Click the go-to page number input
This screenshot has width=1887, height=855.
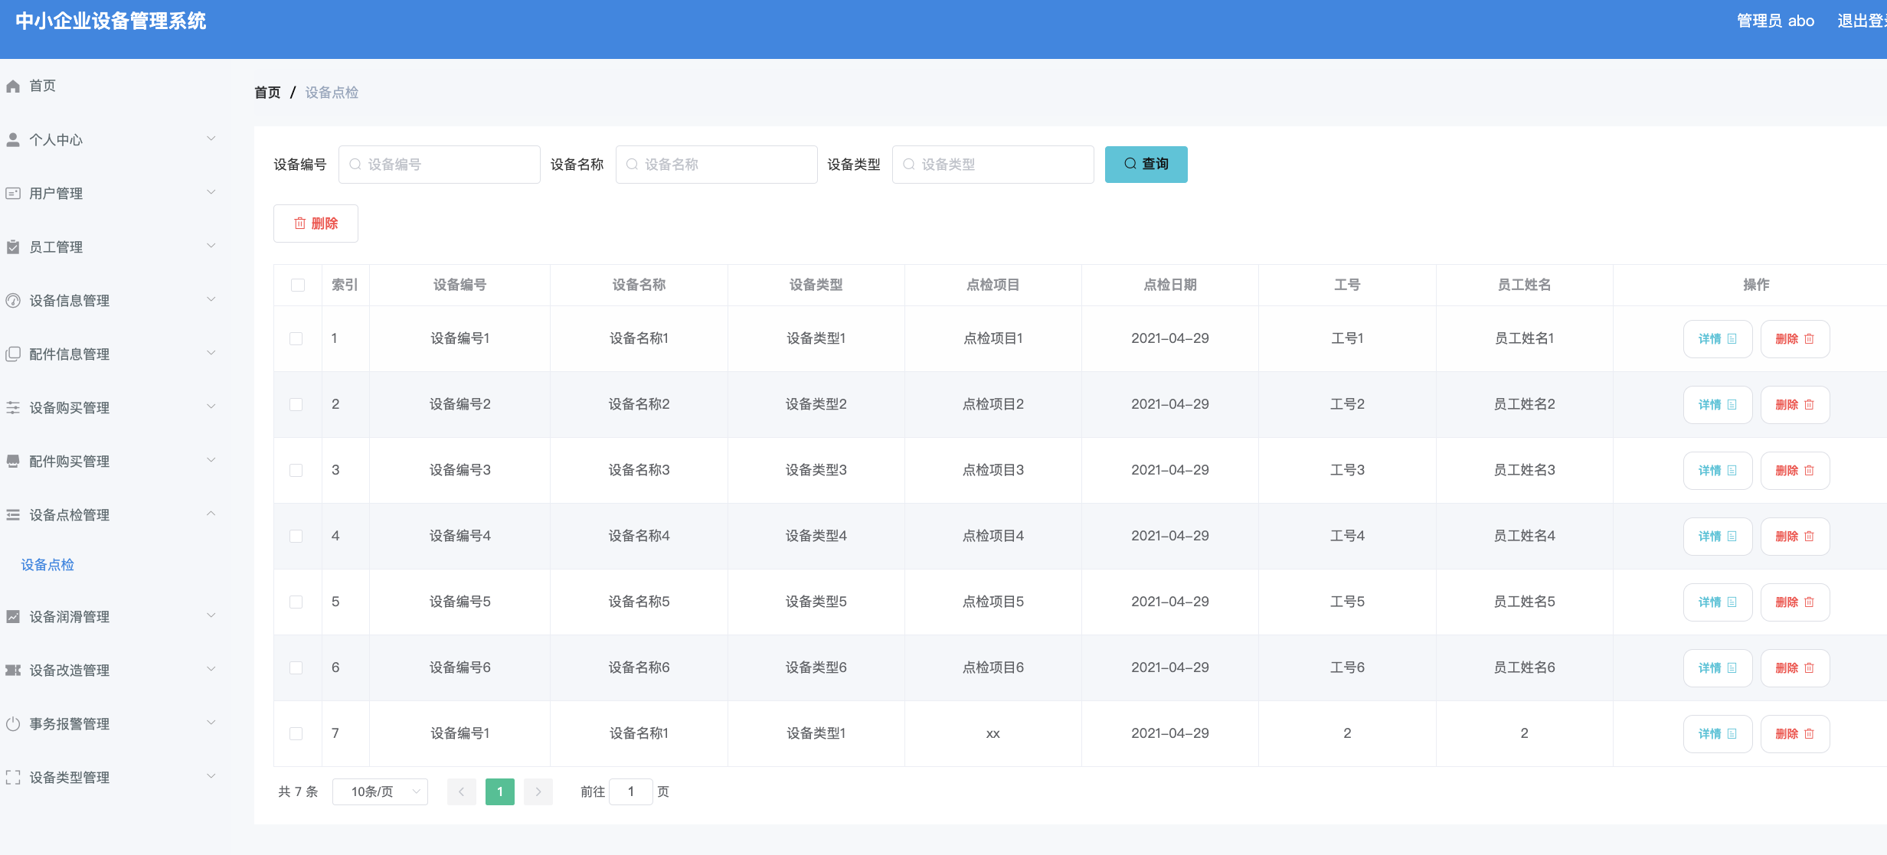(x=631, y=791)
